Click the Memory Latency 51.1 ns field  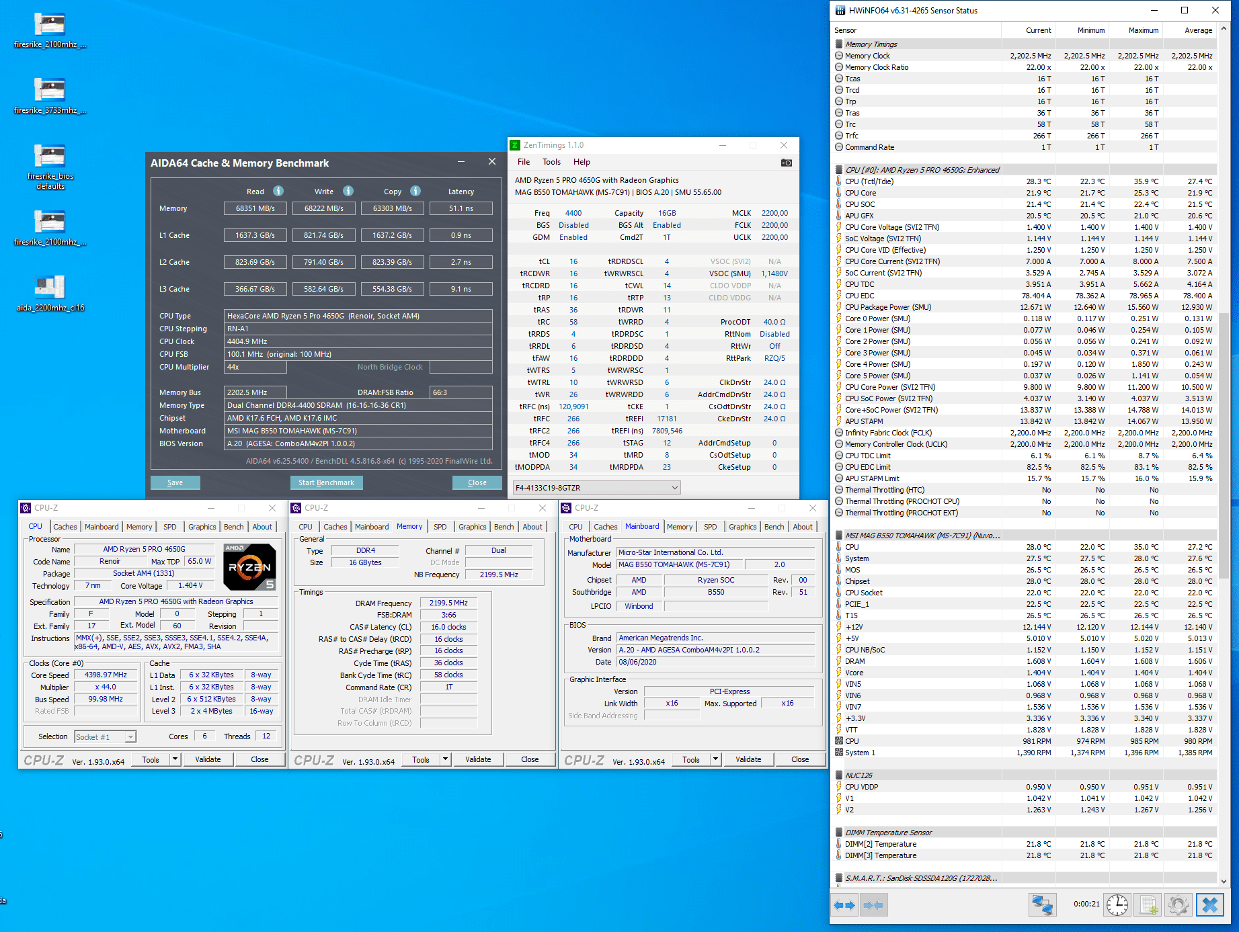coord(461,208)
